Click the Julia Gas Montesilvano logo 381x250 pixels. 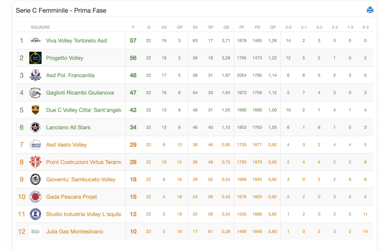[x=35, y=231]
